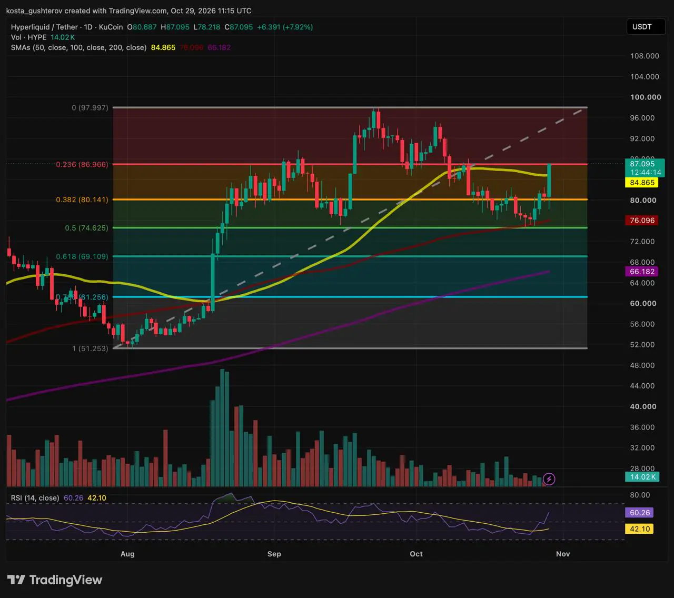The image size is (674, 598).
Task: Click the red 76.096 SMA price tag
Action: click(x=642, y=221)
